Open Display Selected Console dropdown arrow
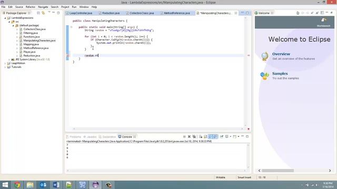337x189 pixels. point(231,136)
